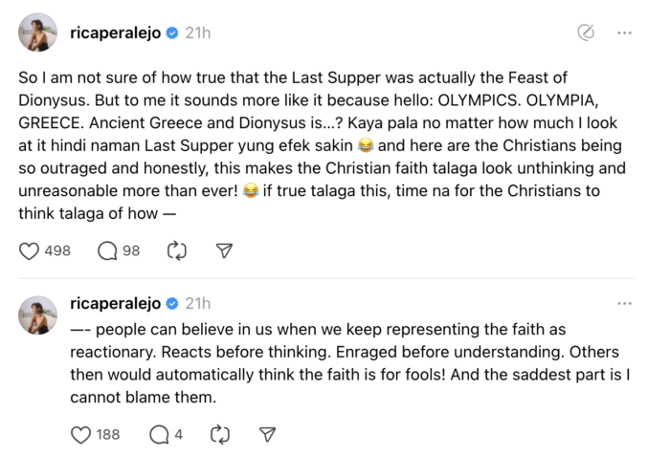This screenshot has height=456, width=670.
Task: Like the second post with 188 likes
Action: click(81, 435)
